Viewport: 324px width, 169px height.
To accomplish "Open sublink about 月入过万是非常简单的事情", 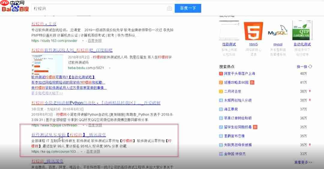I will [69, 88].
